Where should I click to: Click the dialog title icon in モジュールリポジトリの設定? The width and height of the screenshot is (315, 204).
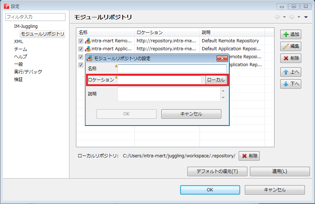click(x=90, y=58)
